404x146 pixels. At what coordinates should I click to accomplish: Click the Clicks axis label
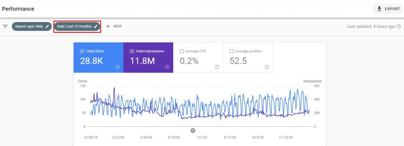(82, 81)
